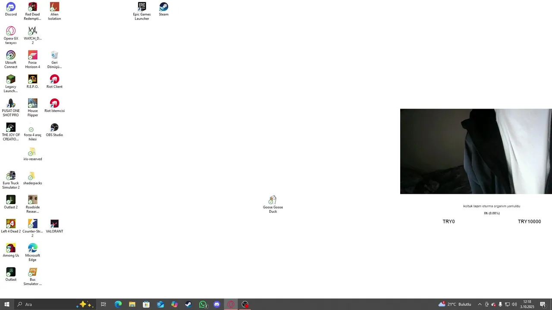Select the Riot Client desktop icon
Screen dimensions: 552x310
point(54,81)
